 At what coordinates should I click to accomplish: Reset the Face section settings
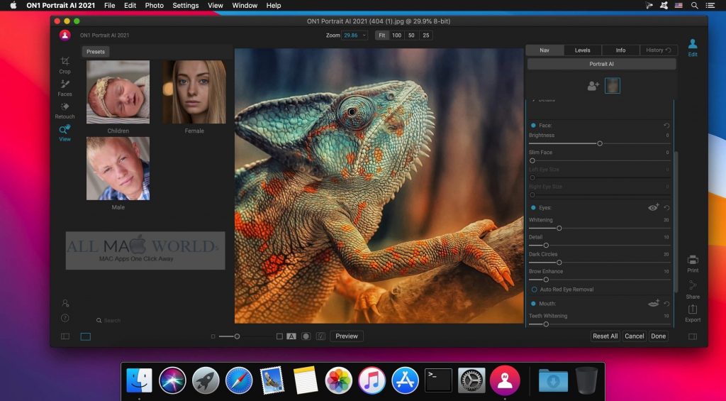[x=666, y=126]
